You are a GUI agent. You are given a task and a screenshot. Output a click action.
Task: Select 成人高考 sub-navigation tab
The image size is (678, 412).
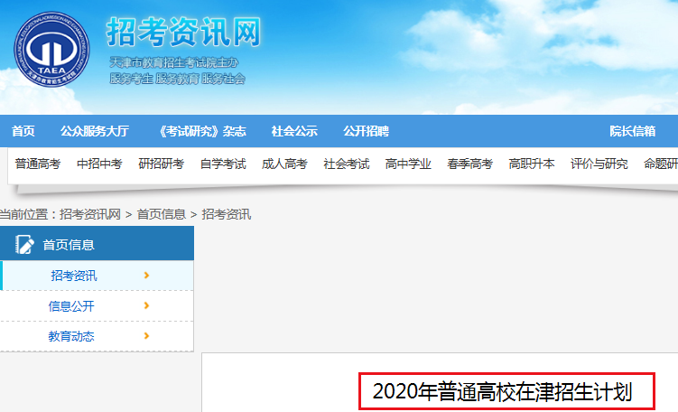284,164
